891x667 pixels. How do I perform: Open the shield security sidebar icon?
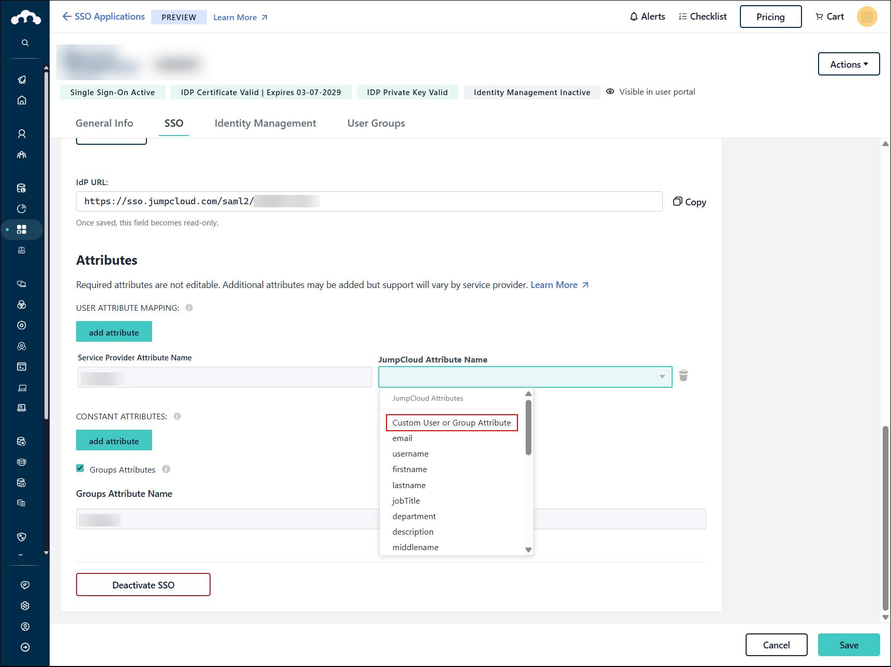coord(22,537)
